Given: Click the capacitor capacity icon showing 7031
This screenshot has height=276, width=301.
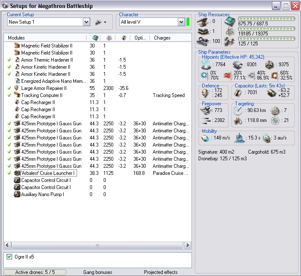Looking at the screenshot, I should (238, 93).
